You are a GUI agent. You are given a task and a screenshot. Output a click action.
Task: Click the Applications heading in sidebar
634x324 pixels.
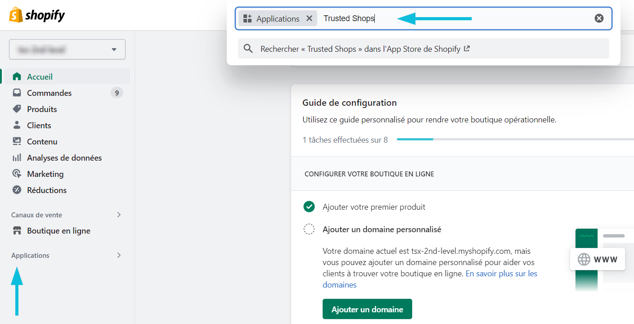click(x=31, y=256)
